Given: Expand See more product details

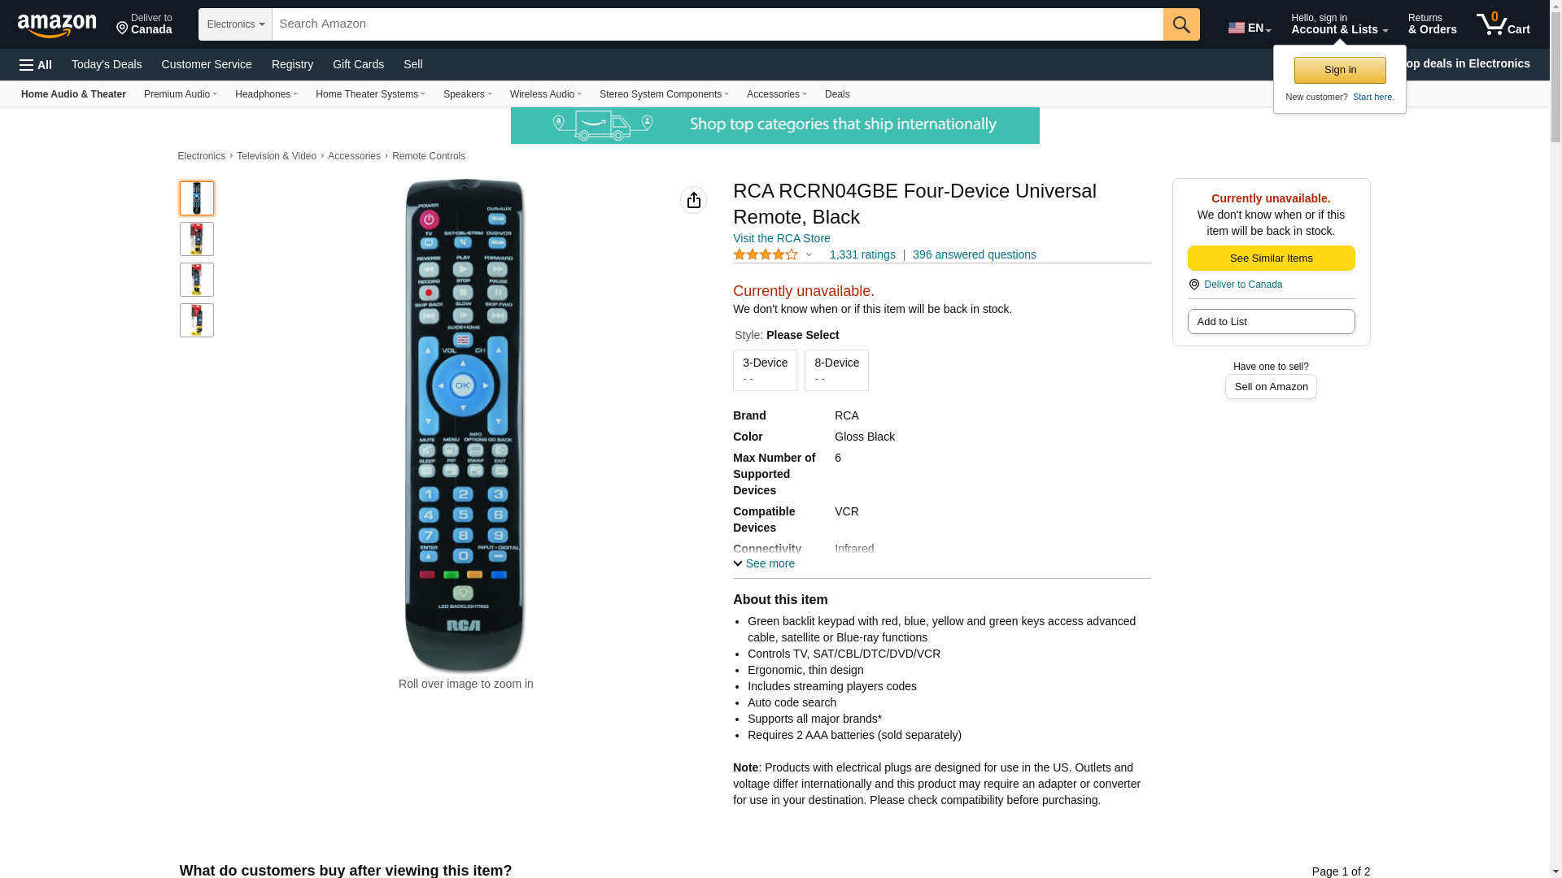Looking at the screenshot, I should 764,563.
